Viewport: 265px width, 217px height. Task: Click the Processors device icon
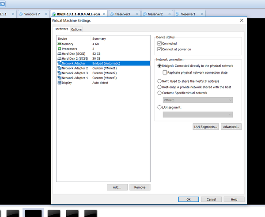[x=59, y=49]
